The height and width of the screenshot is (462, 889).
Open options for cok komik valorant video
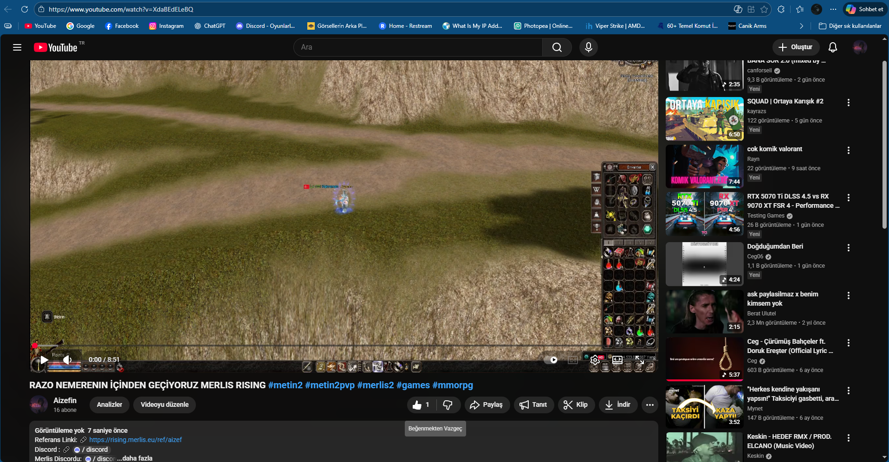(849, 150)
